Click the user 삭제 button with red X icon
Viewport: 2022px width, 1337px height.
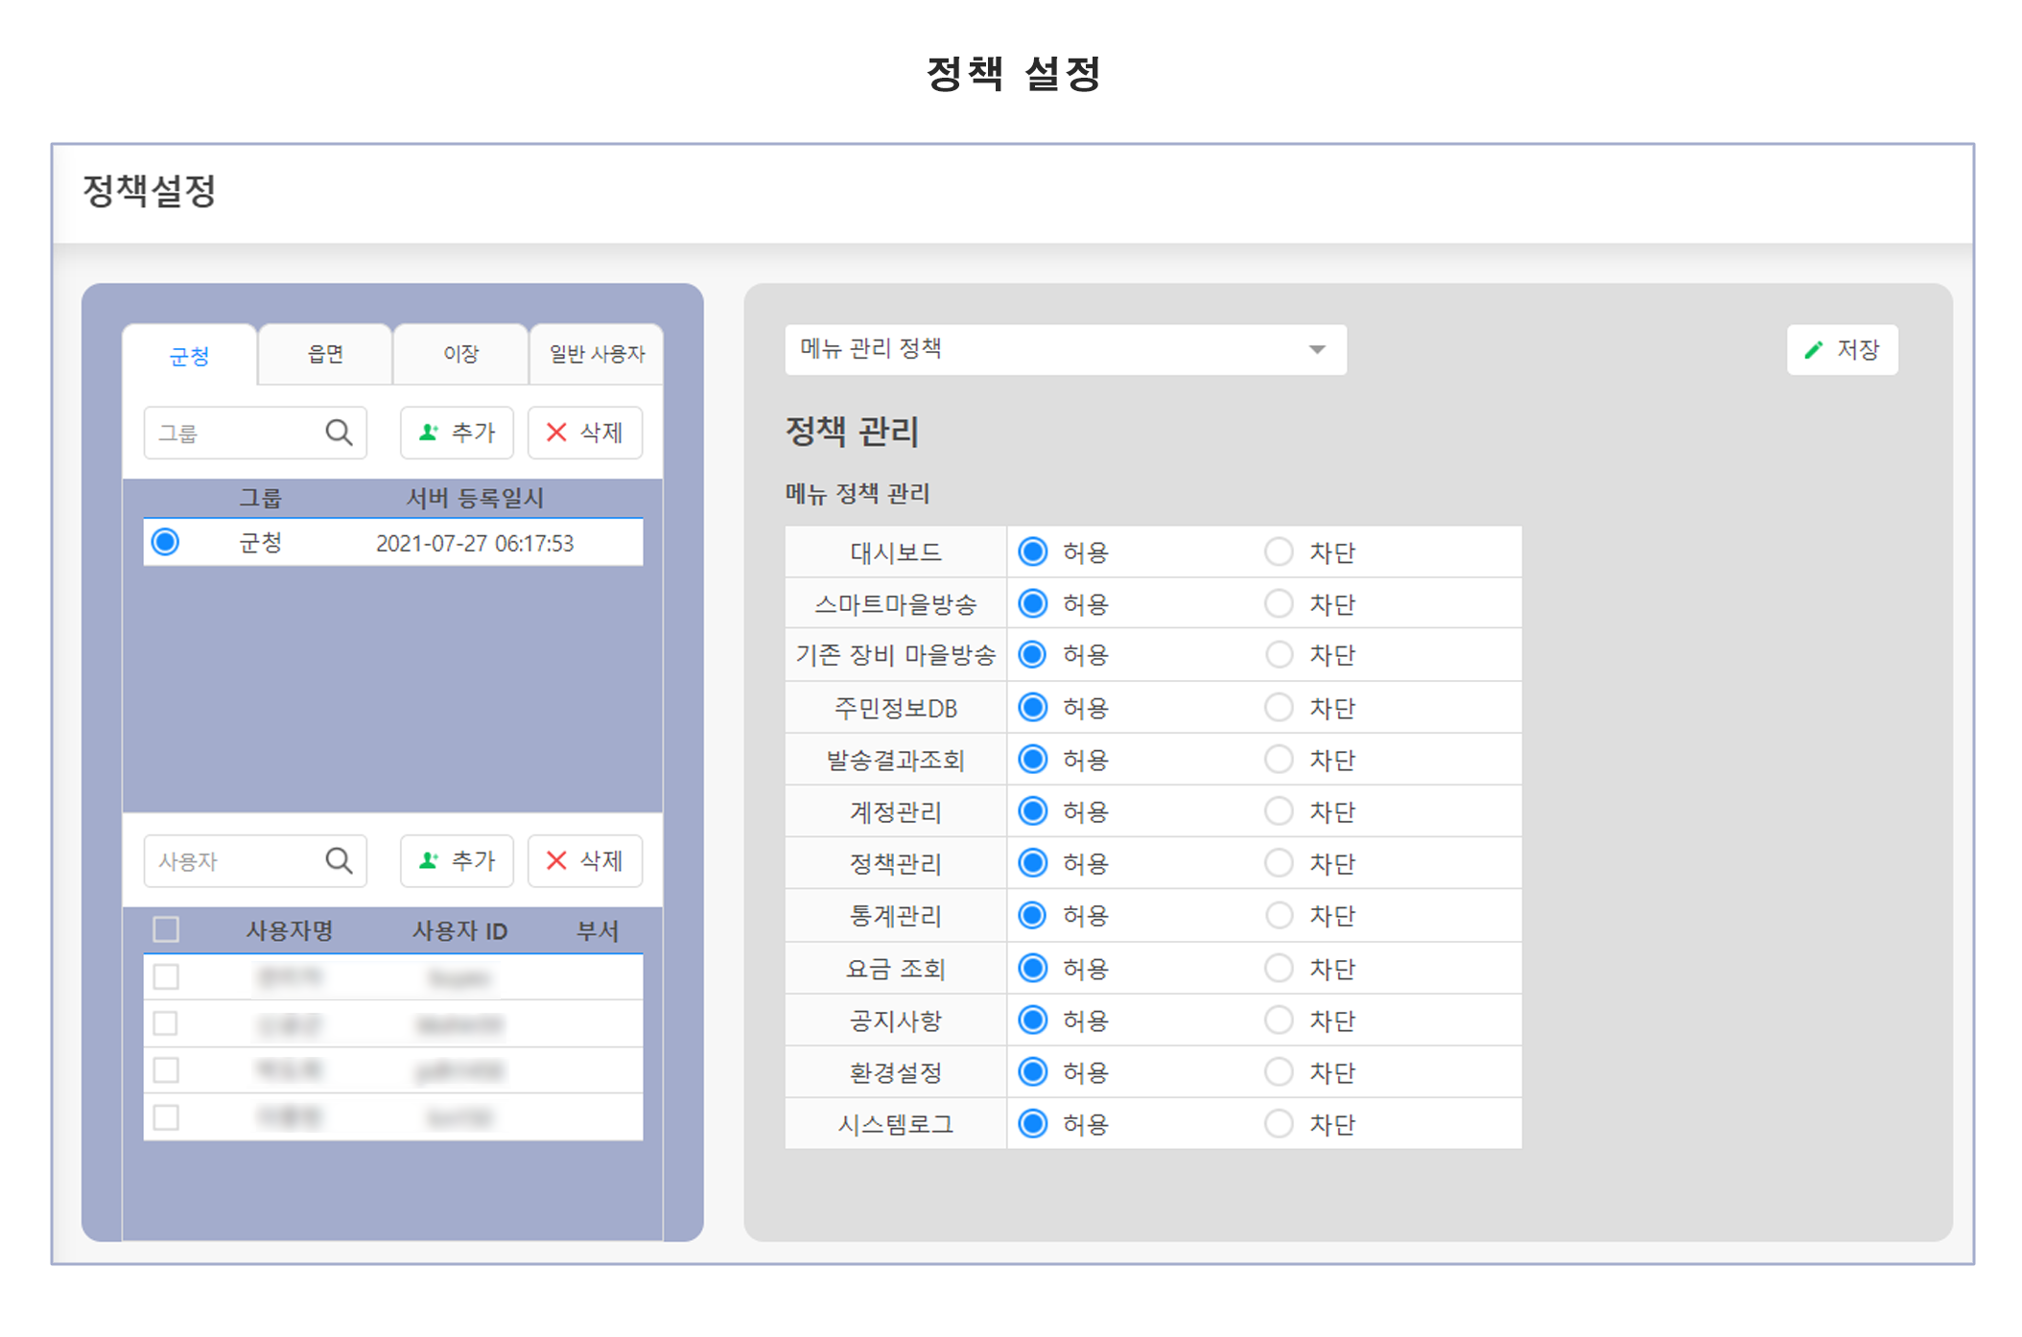pos(584,860)
